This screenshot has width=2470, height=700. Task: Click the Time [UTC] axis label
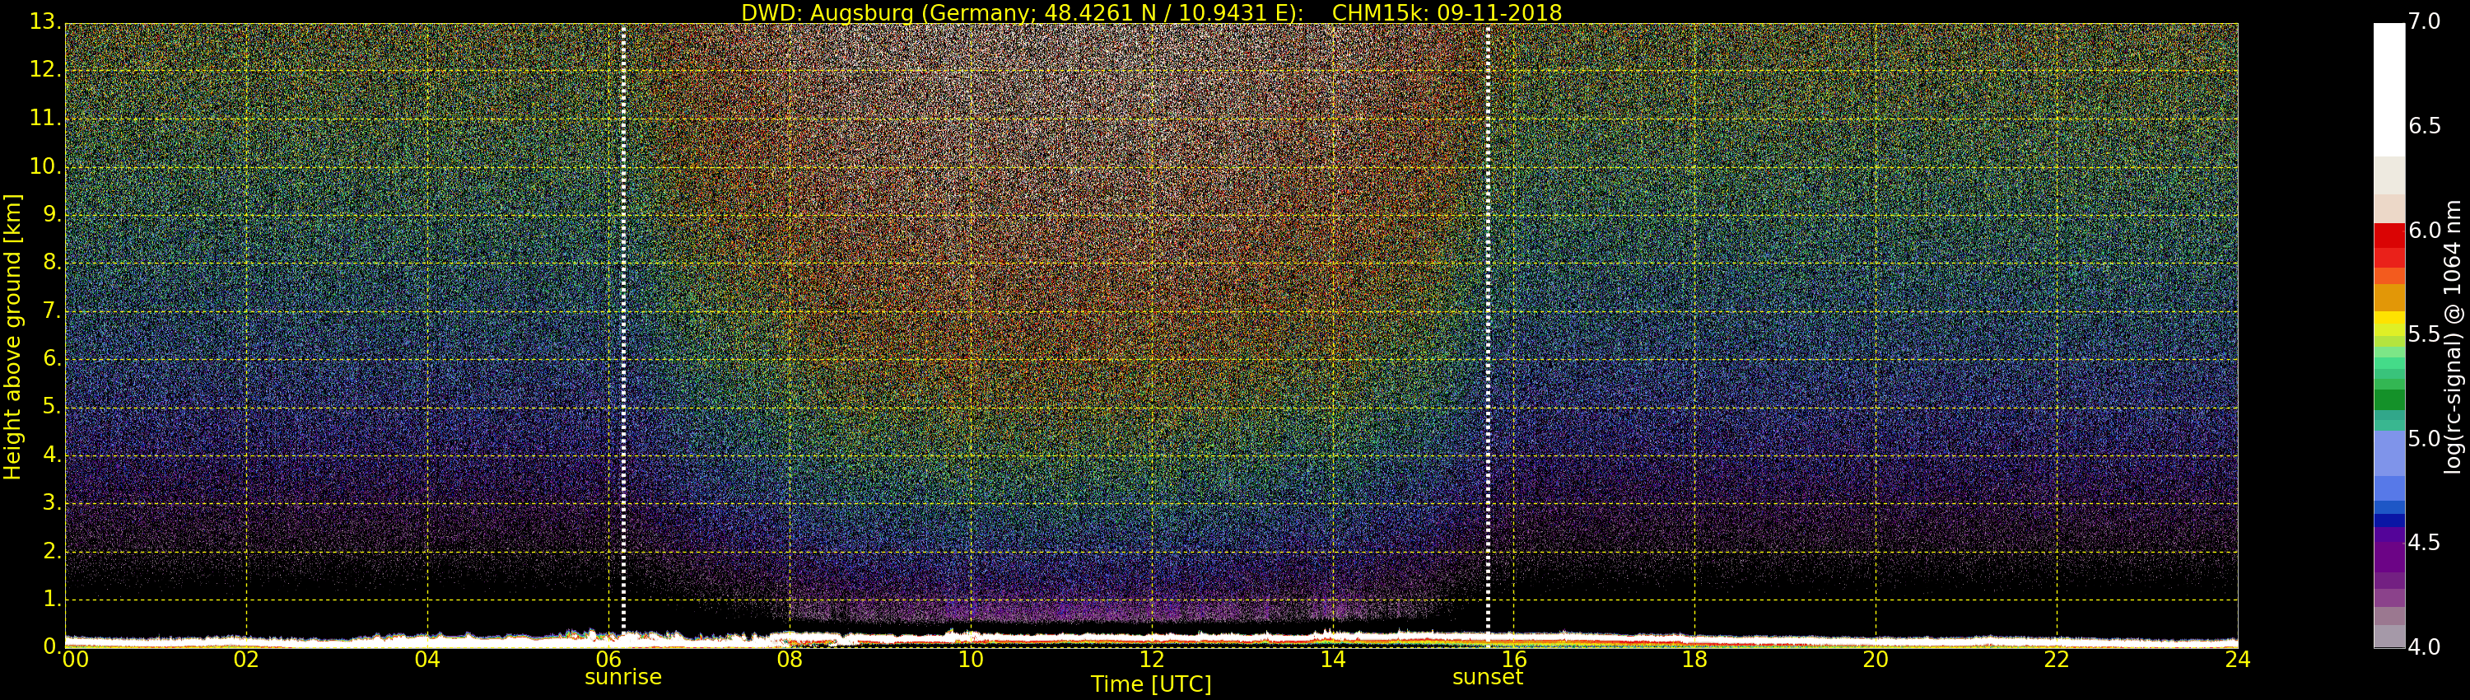1151,684
